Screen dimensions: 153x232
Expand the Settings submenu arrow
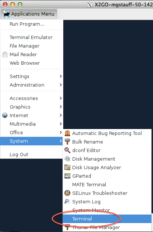pos(61,76)
